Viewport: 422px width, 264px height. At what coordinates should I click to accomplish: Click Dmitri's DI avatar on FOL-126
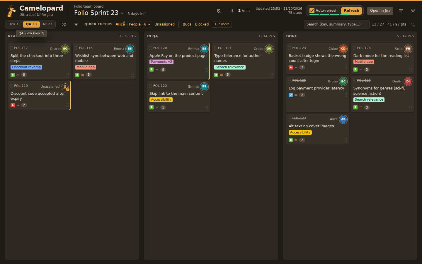(x=408, y=82)
